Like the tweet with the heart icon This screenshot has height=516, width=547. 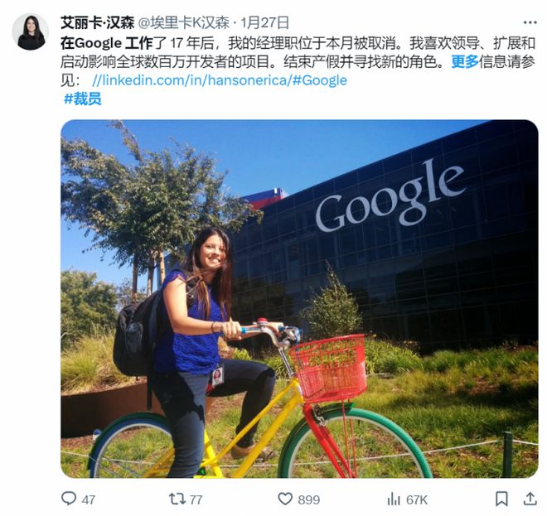click(x=285, y=499)
